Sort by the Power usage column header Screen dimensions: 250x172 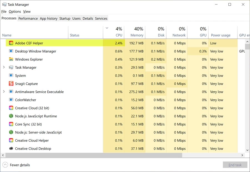(x=223, y=32)
